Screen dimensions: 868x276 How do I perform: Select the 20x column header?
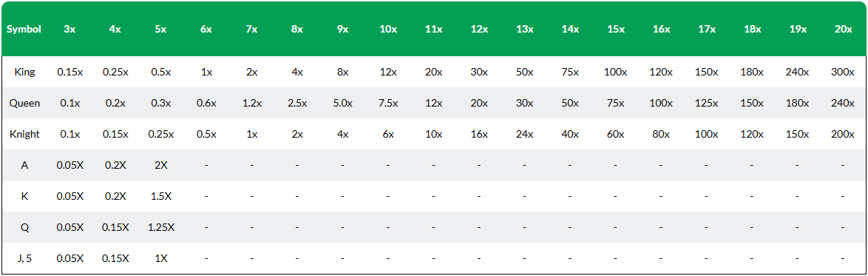point(843,30)
